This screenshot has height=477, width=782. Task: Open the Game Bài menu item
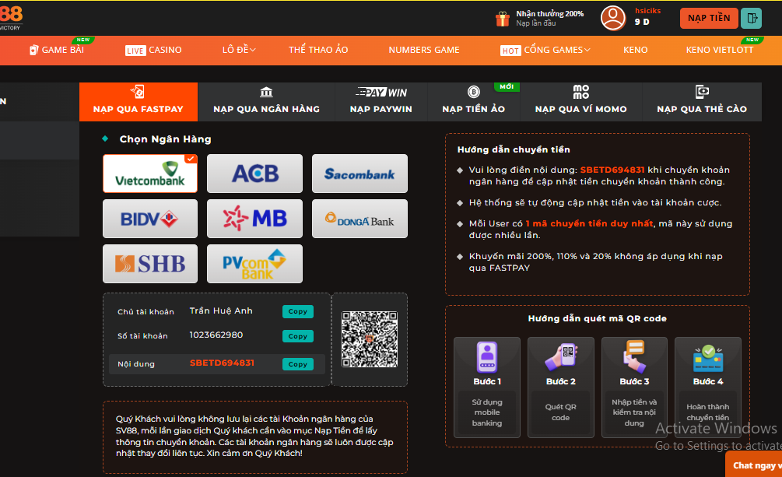click(57, 50)
